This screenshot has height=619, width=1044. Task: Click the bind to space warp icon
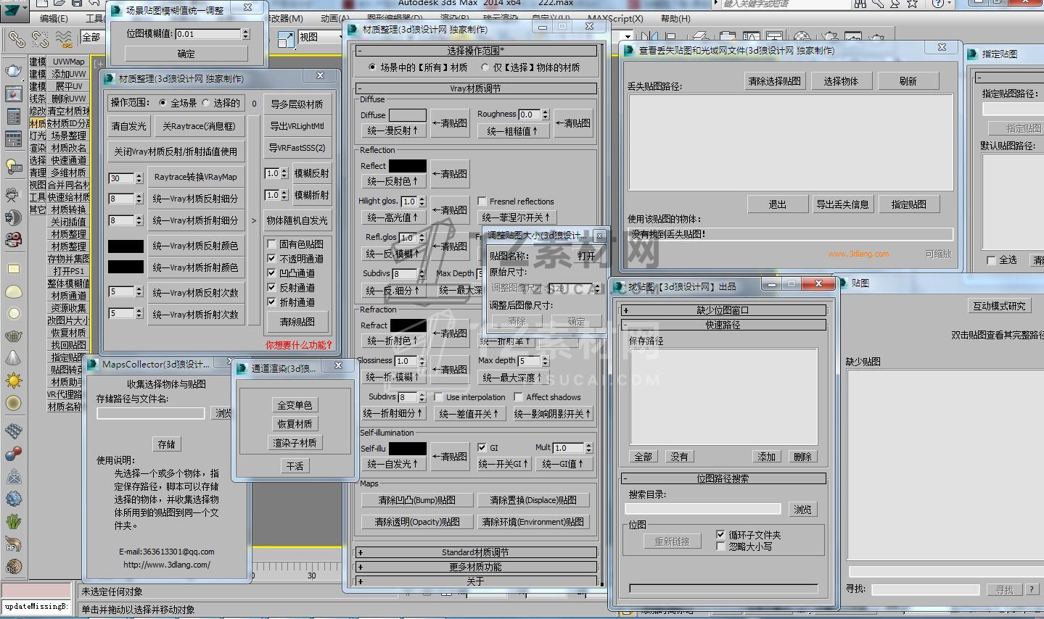point(64,39)
